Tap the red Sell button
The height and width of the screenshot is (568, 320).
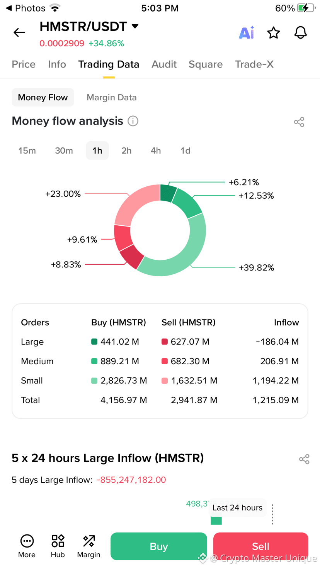point(261,546)
